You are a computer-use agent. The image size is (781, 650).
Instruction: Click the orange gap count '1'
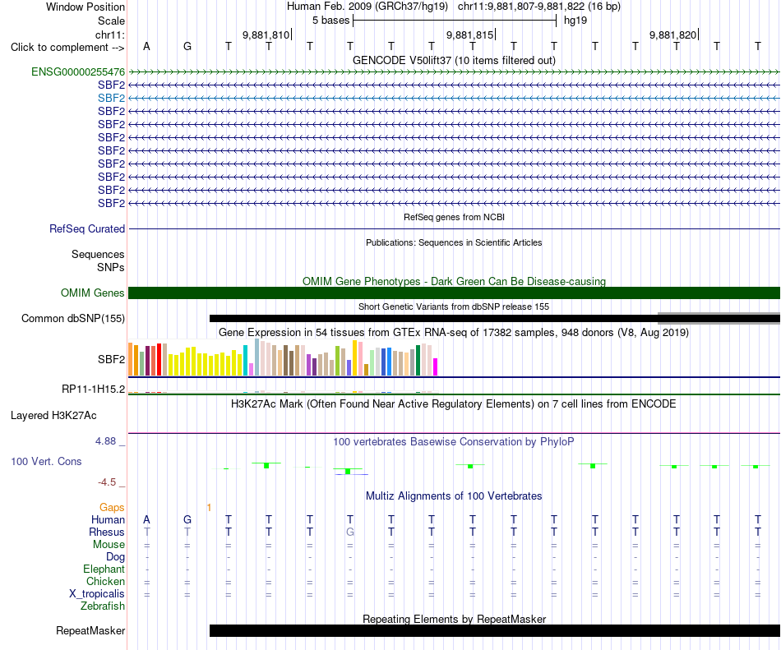point(209,507)
